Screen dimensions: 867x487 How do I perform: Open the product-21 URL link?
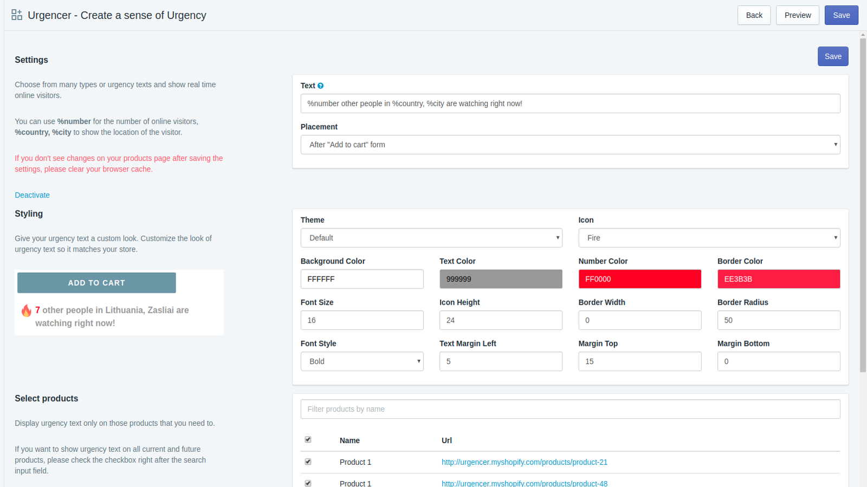coord(524,462)
